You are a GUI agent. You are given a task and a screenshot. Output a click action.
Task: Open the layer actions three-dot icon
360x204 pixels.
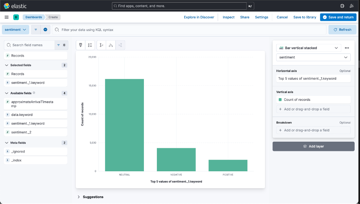point(347,48)
